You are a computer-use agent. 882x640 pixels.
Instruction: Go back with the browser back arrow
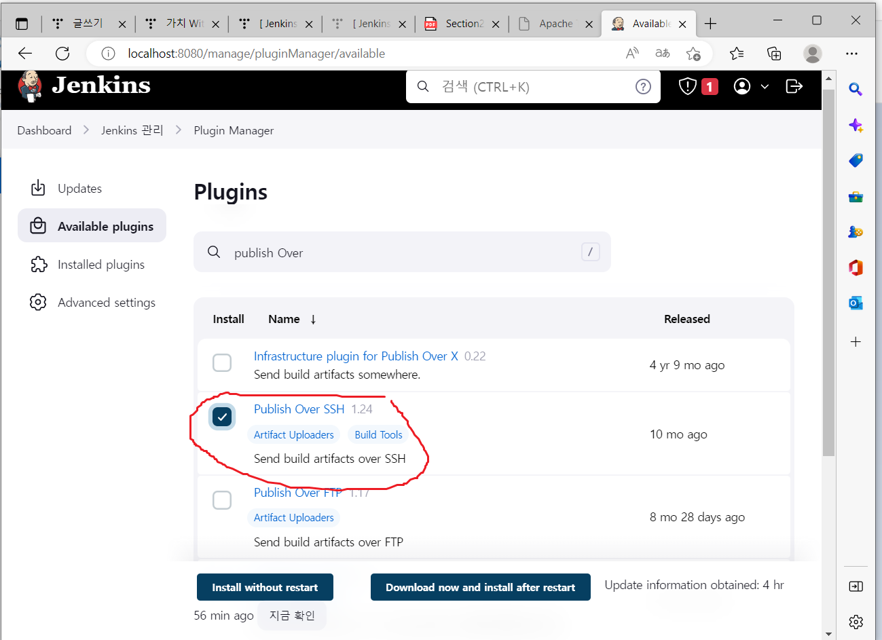25,54
